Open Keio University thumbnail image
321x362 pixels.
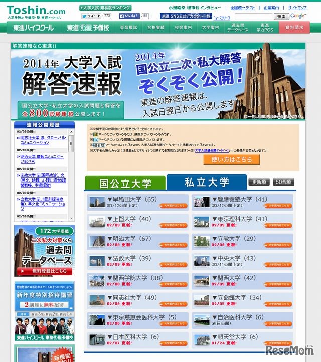pos(202,202)
